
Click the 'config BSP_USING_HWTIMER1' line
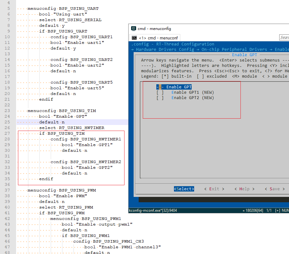[86, 139]
